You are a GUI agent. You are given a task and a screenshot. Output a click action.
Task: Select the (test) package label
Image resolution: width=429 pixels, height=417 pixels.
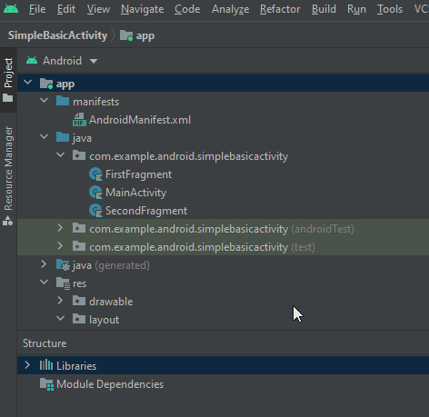[202, 247]
